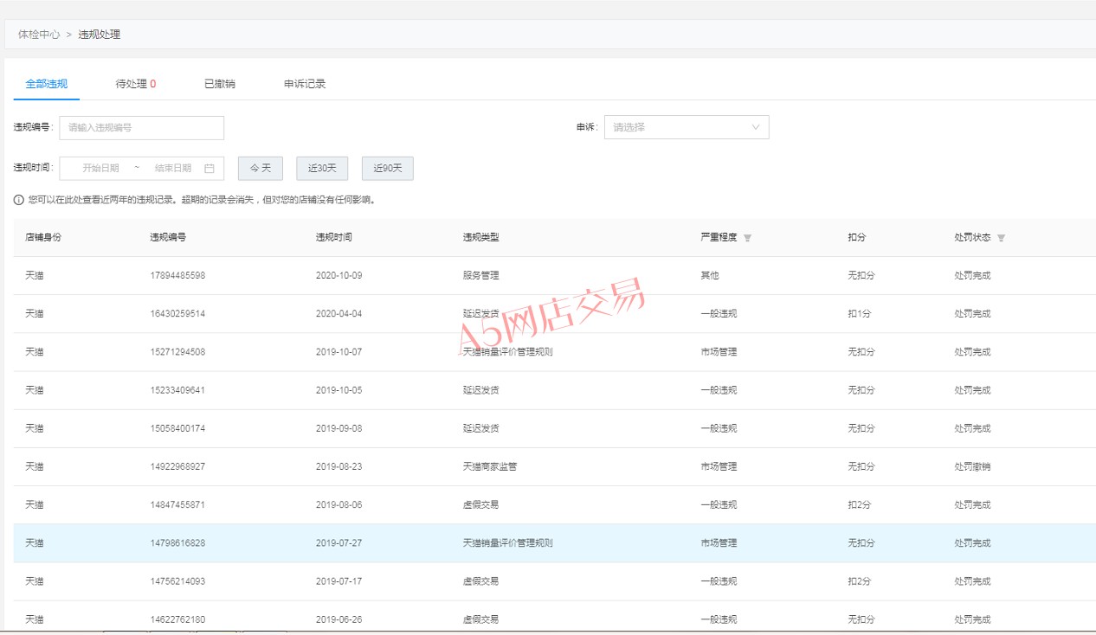Click the 处罚撤销 status in row 14922968927

[x=972, y=467]
